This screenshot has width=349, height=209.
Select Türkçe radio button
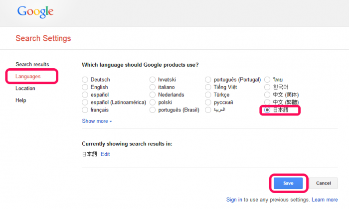[208, 95]
